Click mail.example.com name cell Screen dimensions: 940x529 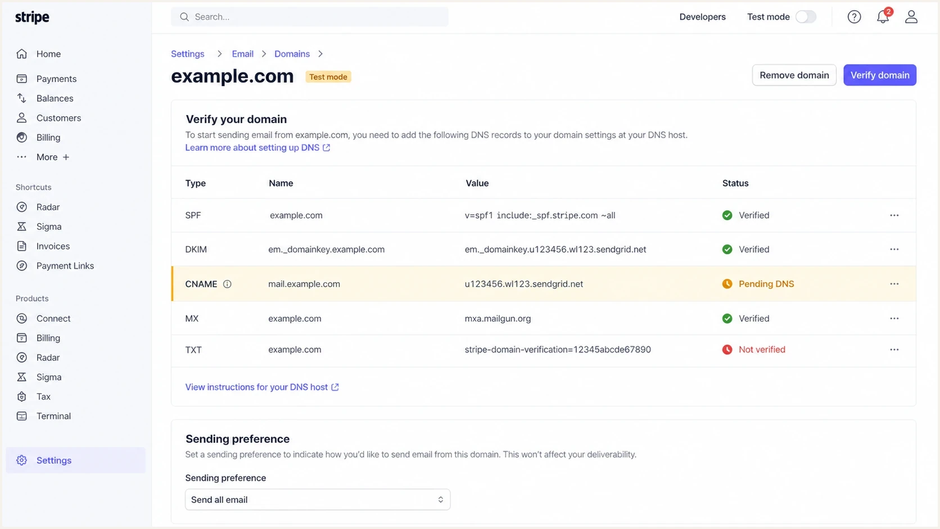304,284
